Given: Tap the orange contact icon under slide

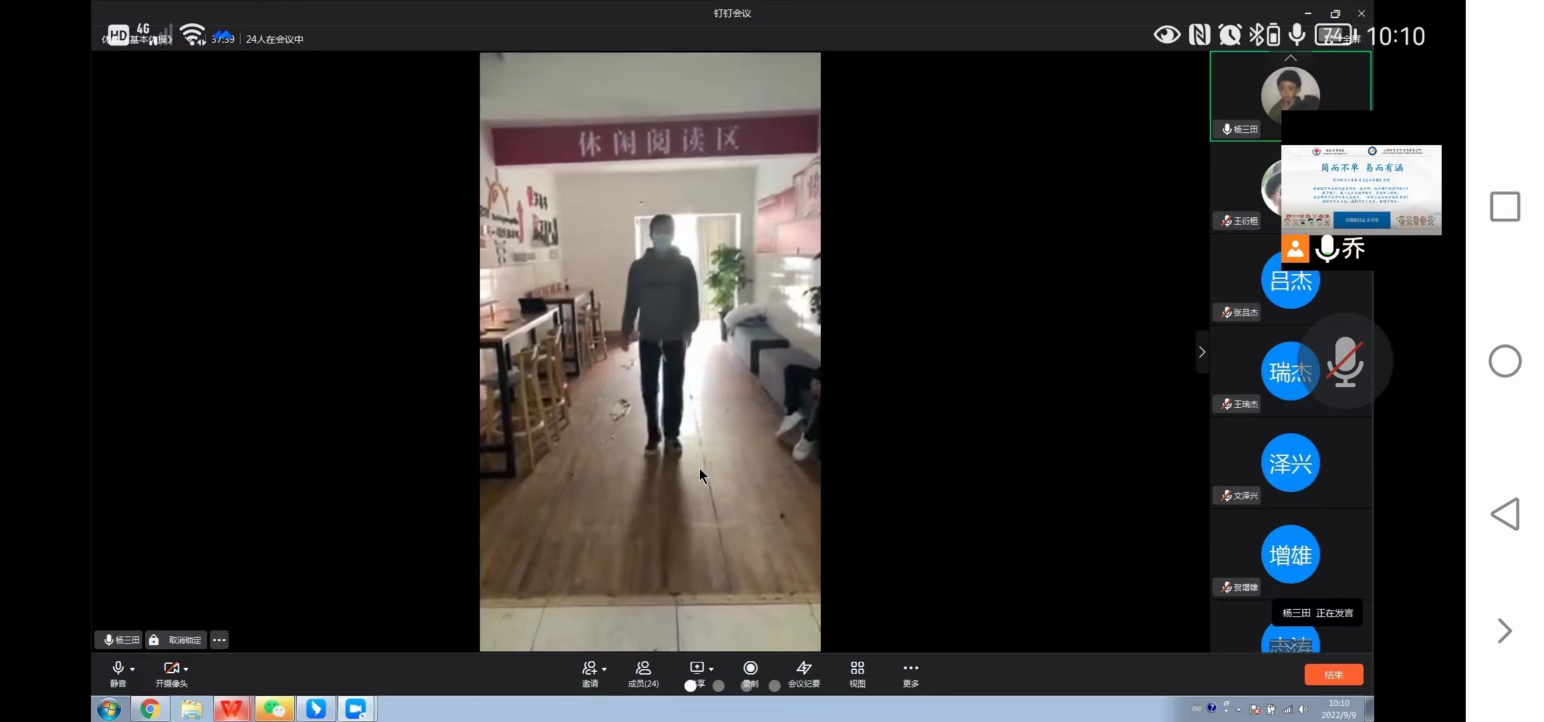Looking at the screenshot, I should point(1295,249).
